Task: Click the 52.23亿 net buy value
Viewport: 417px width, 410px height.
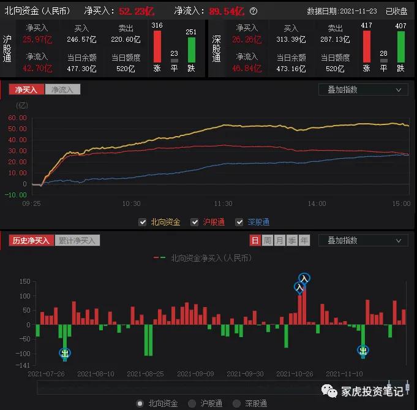Action: [x=137, y=11]
